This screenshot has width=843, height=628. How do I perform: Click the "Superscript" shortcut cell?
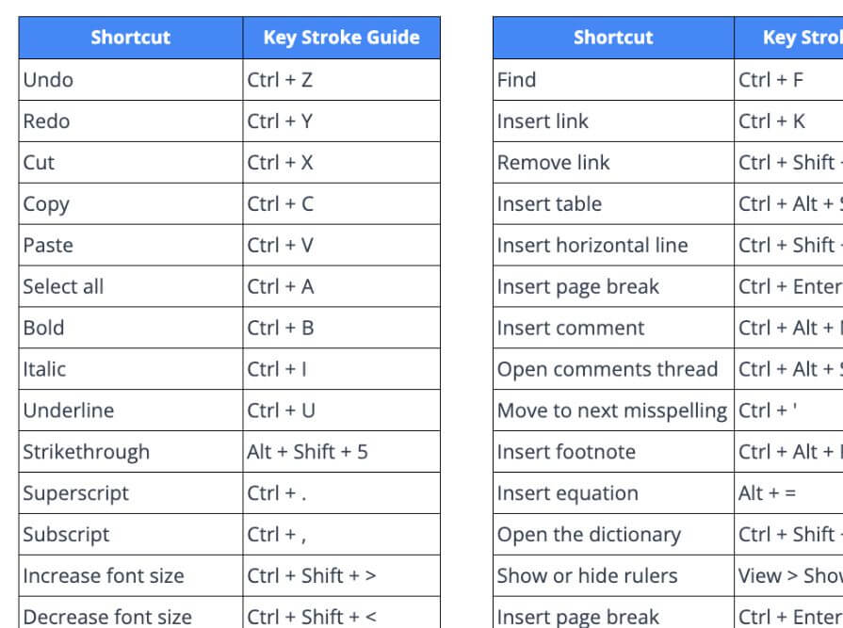[x=130, y=493]
